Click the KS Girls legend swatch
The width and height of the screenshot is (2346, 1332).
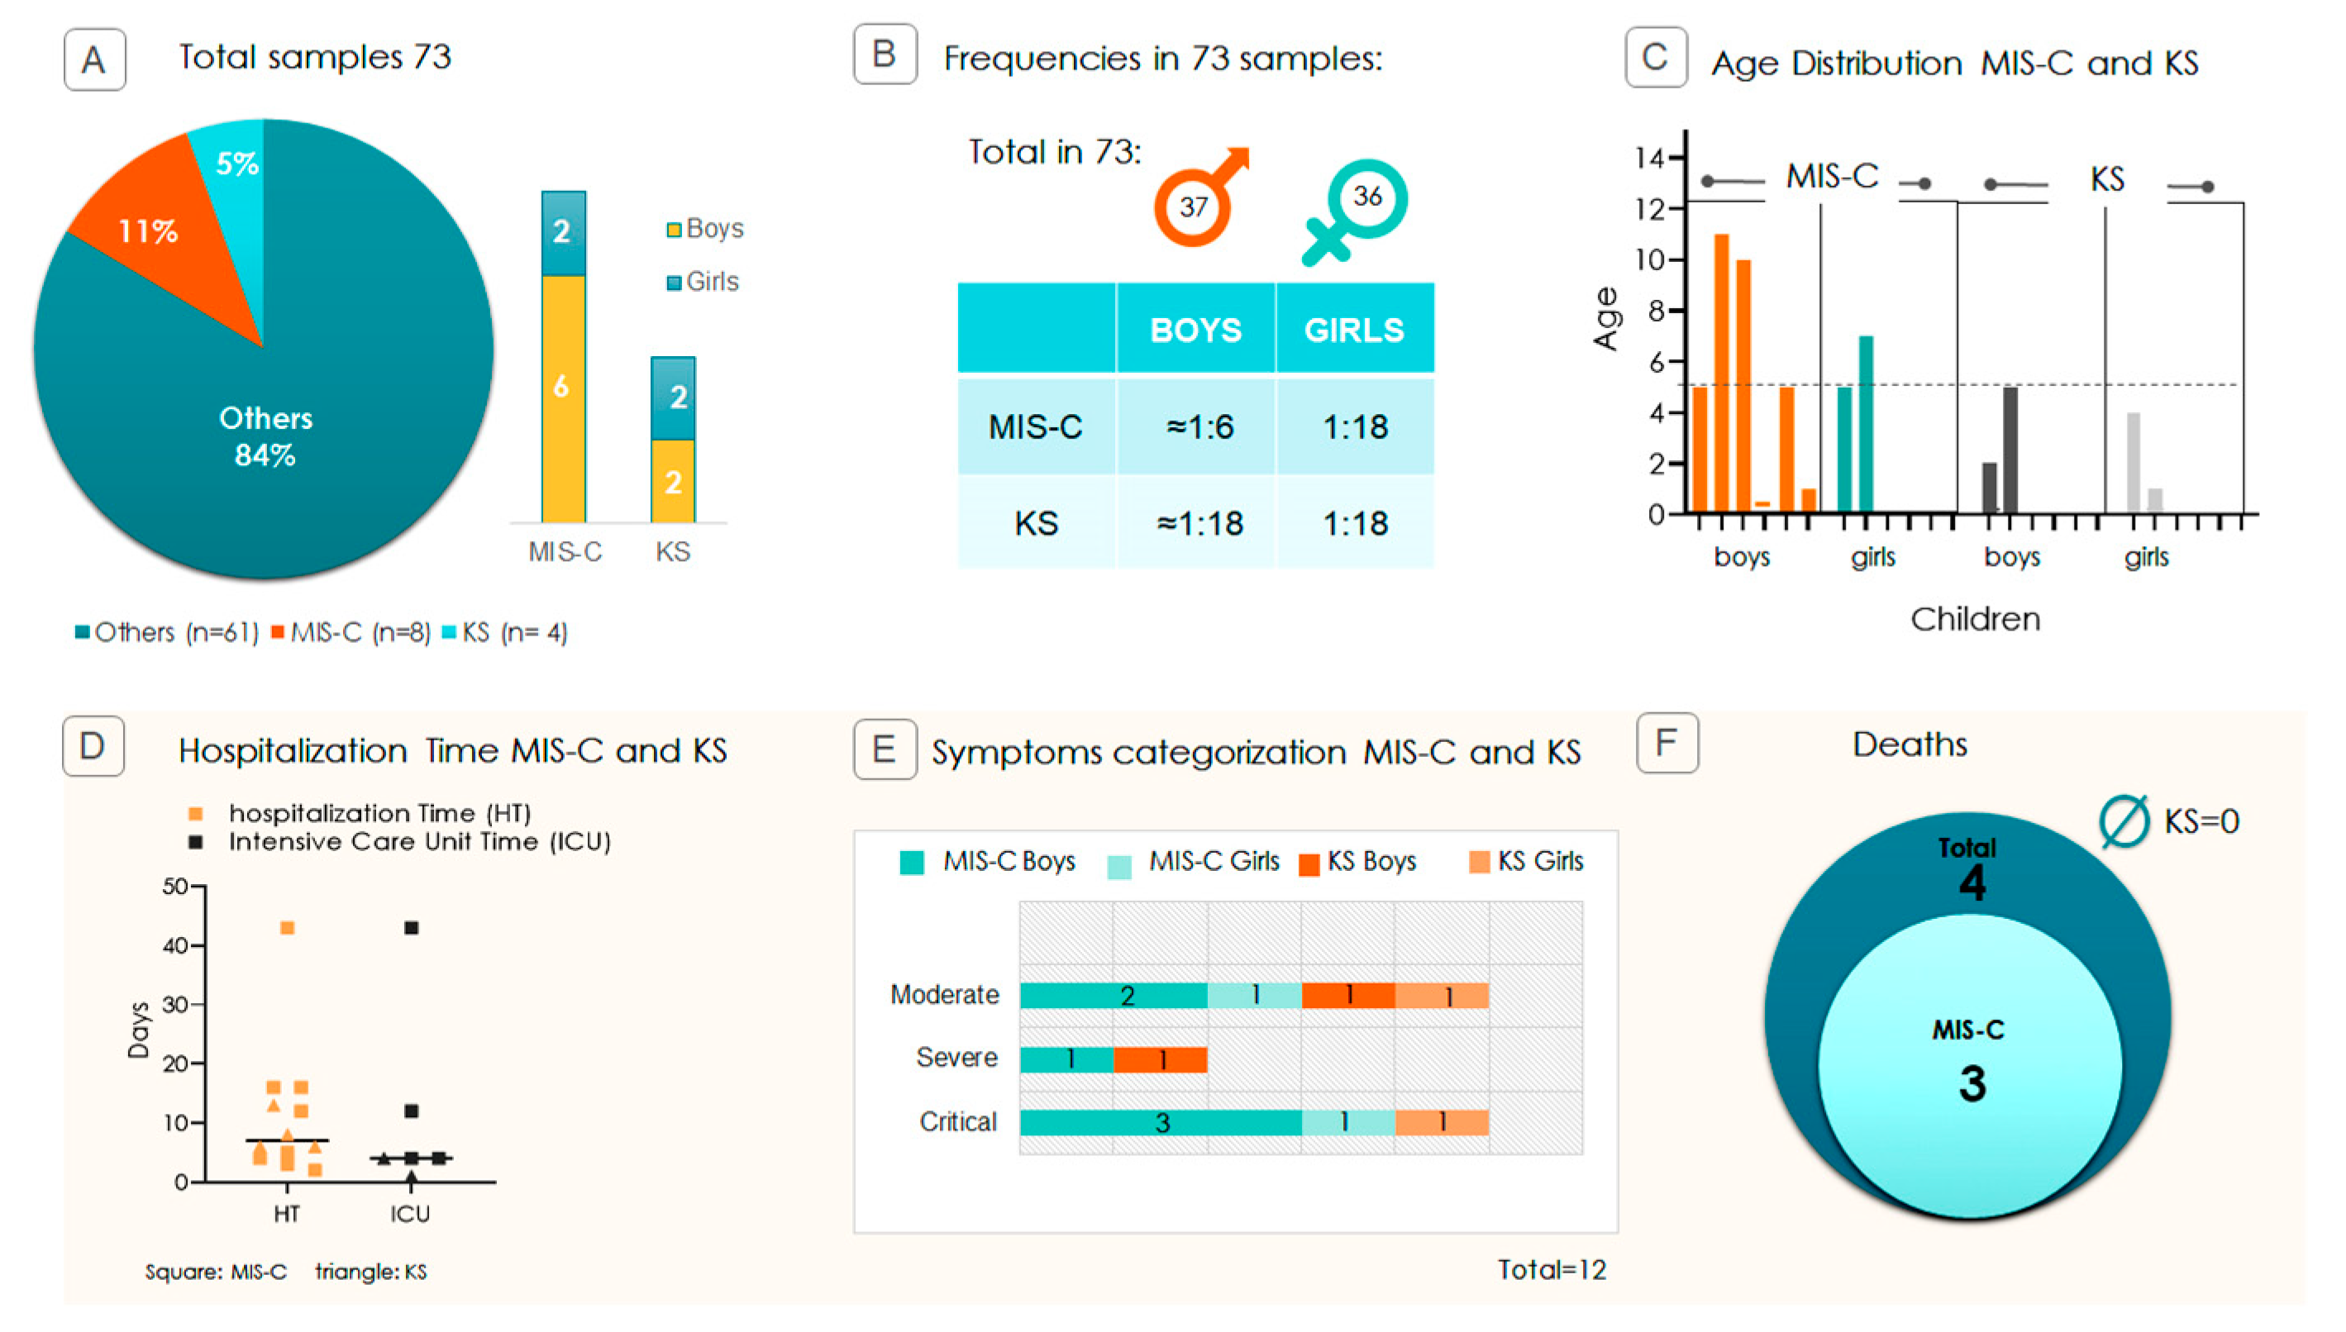point(1480,862)
